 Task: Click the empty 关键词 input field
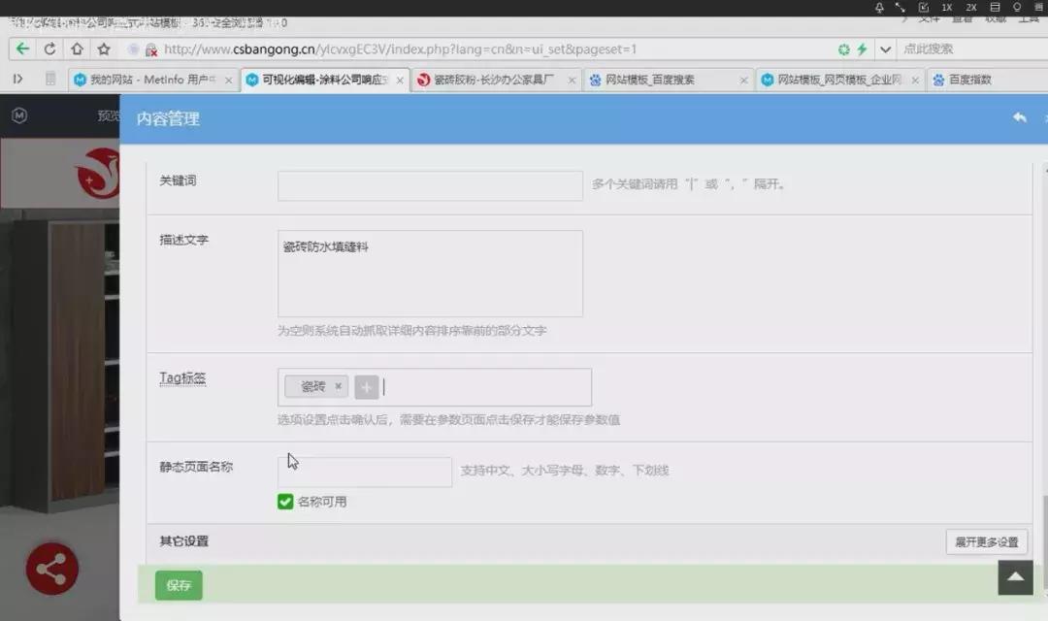(x=429, y=184)
